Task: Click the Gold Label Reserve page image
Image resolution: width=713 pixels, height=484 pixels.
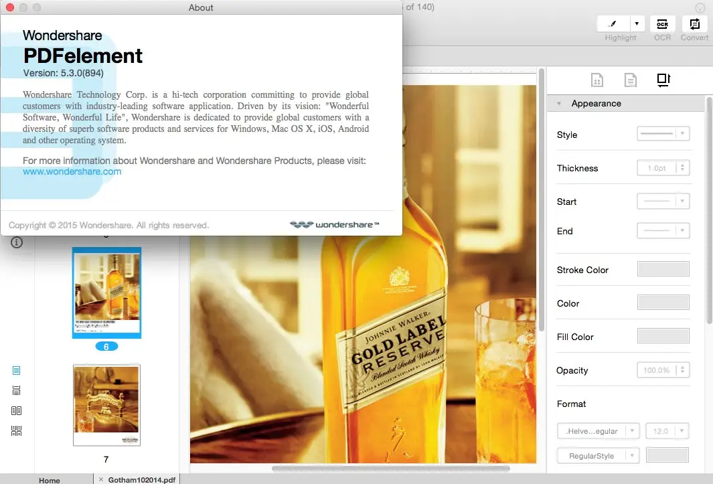Action: click(x=363, y=274)
